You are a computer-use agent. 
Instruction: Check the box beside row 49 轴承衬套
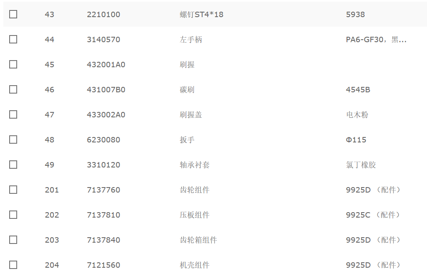click(13, 165)
